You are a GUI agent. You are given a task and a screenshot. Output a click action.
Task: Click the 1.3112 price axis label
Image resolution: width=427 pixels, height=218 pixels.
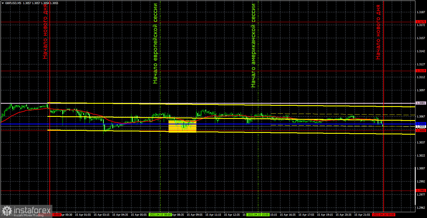(421, 77)
